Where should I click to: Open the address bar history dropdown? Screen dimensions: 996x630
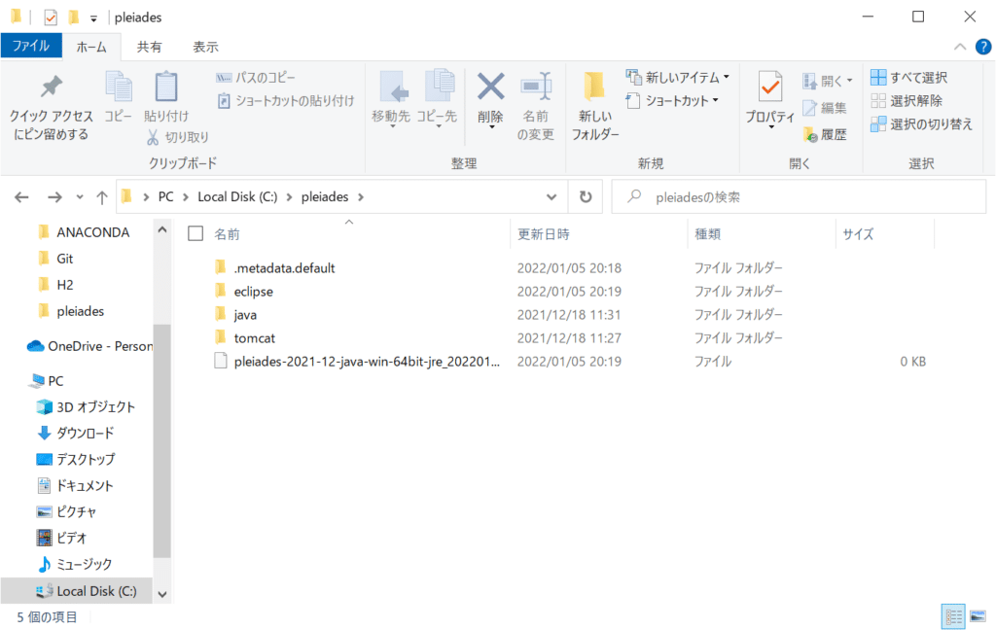[551, 196]
